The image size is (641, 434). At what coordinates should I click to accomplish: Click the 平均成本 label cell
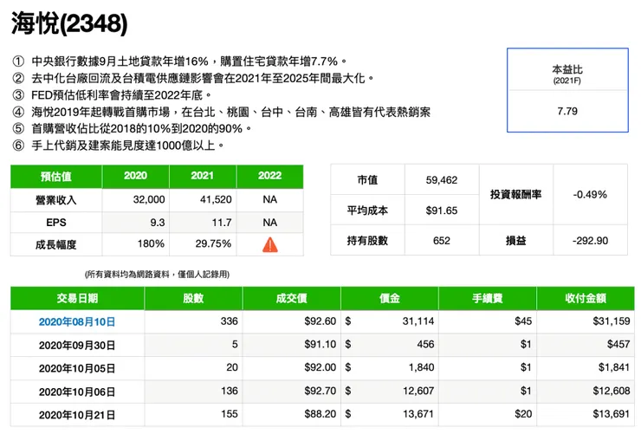point(367,210)
